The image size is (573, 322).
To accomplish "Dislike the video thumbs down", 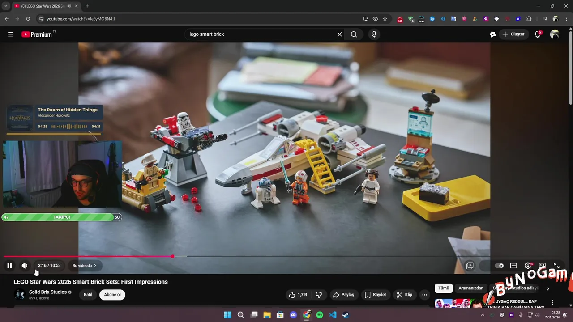I will click(x=319, y=295).
